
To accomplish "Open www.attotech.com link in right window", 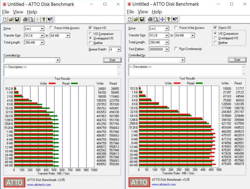I will [x=164, y=184].
